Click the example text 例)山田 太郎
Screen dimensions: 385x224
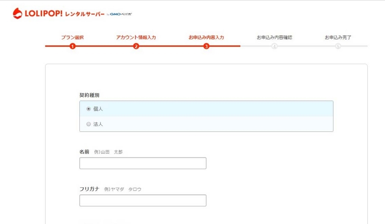[108, 152]
